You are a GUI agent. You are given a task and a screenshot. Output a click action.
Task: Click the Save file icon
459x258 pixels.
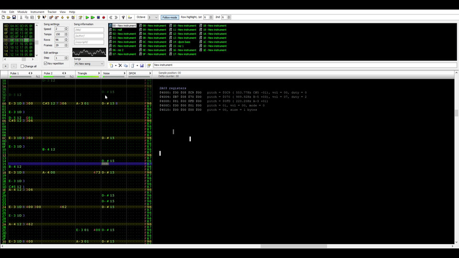(x=14, y=17)
